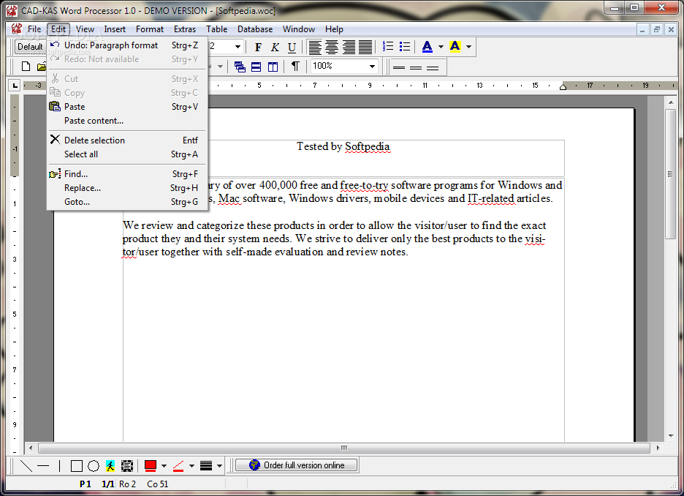Select the diagonal line drawing tool

coord(26,466)
